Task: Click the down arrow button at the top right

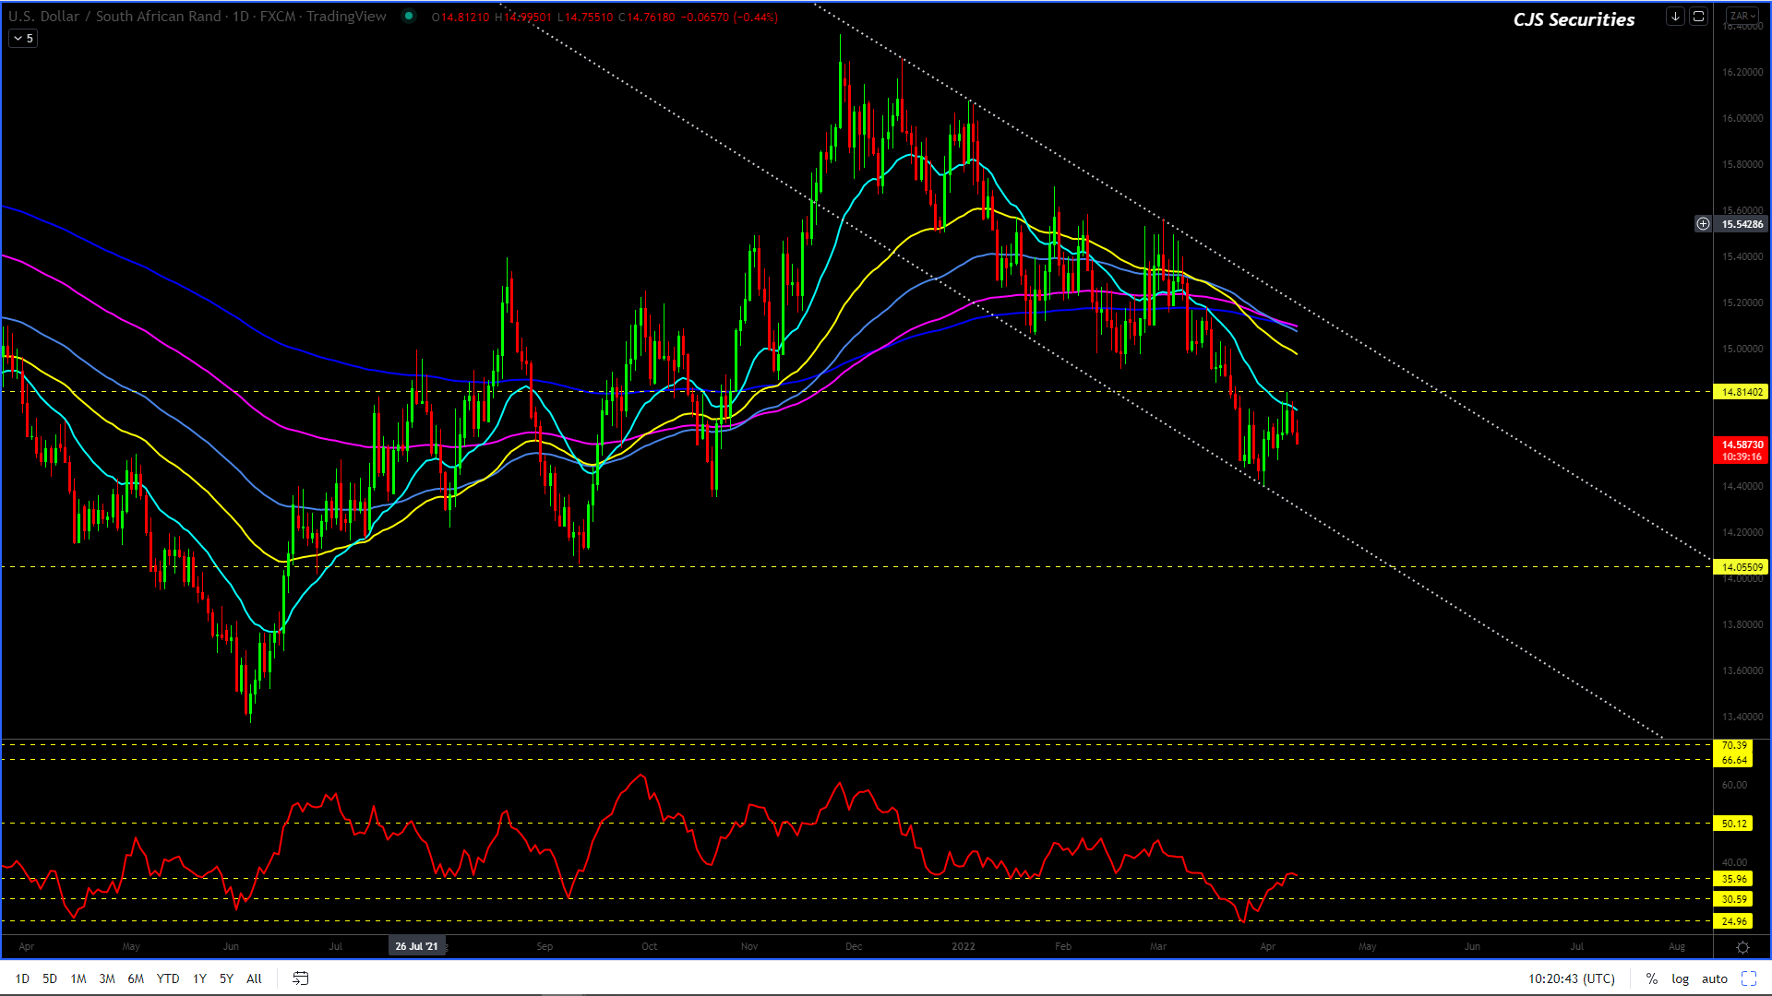Action: 1675,17
